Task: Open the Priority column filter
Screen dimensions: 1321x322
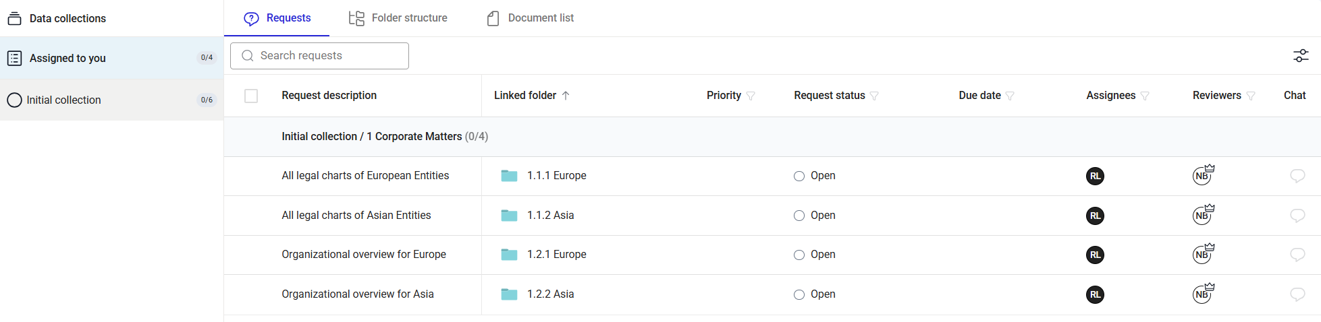Action: tap(751, 96)
